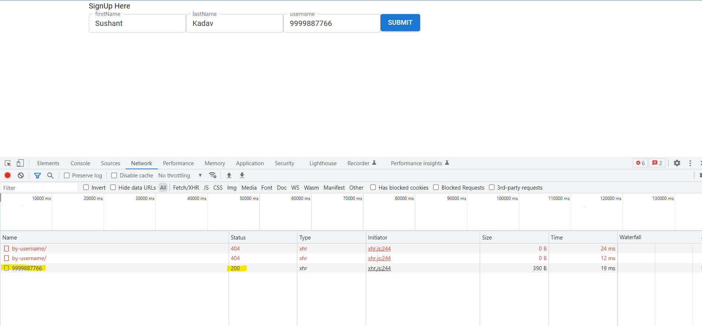This screenshot has height=326, width=702.
Task: Toggle the device toolbar icon
Action: click(20, 163)
